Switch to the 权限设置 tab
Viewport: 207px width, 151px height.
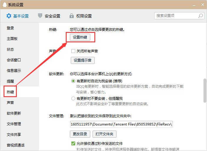point(84,16)
